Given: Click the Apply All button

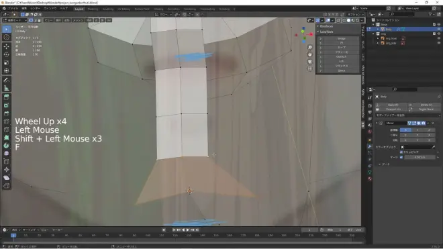Looking at the screenshot, I should click(393, 105).
